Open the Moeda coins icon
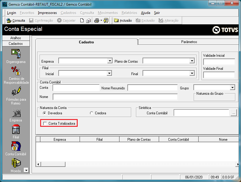The image size is (241, 182). tap(16, 163)
